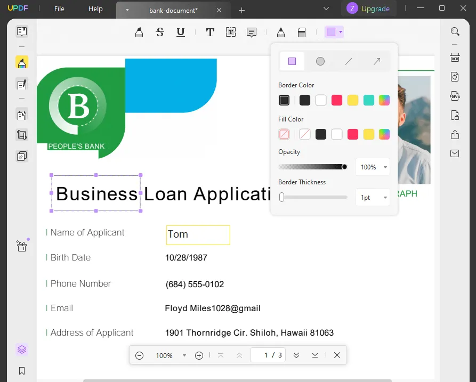Choose the Oval shape type
The height and width of the screenshot is (382, 476).
[x=320, y=61]
